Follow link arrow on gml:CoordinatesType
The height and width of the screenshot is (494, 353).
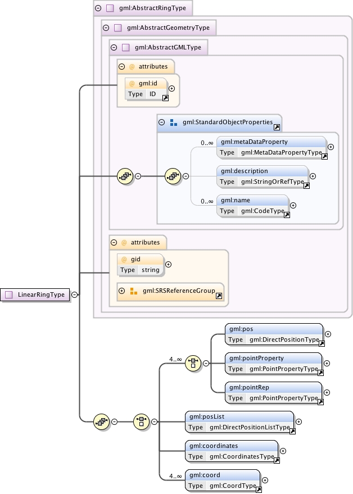click(x=277, y=461)
